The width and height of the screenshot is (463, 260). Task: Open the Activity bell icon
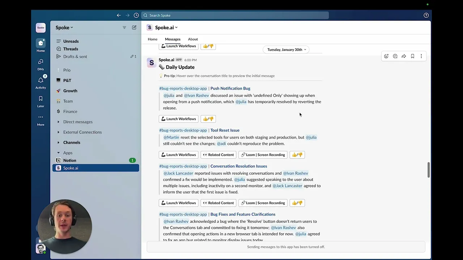pyautogui.click(x=41, y=81)
